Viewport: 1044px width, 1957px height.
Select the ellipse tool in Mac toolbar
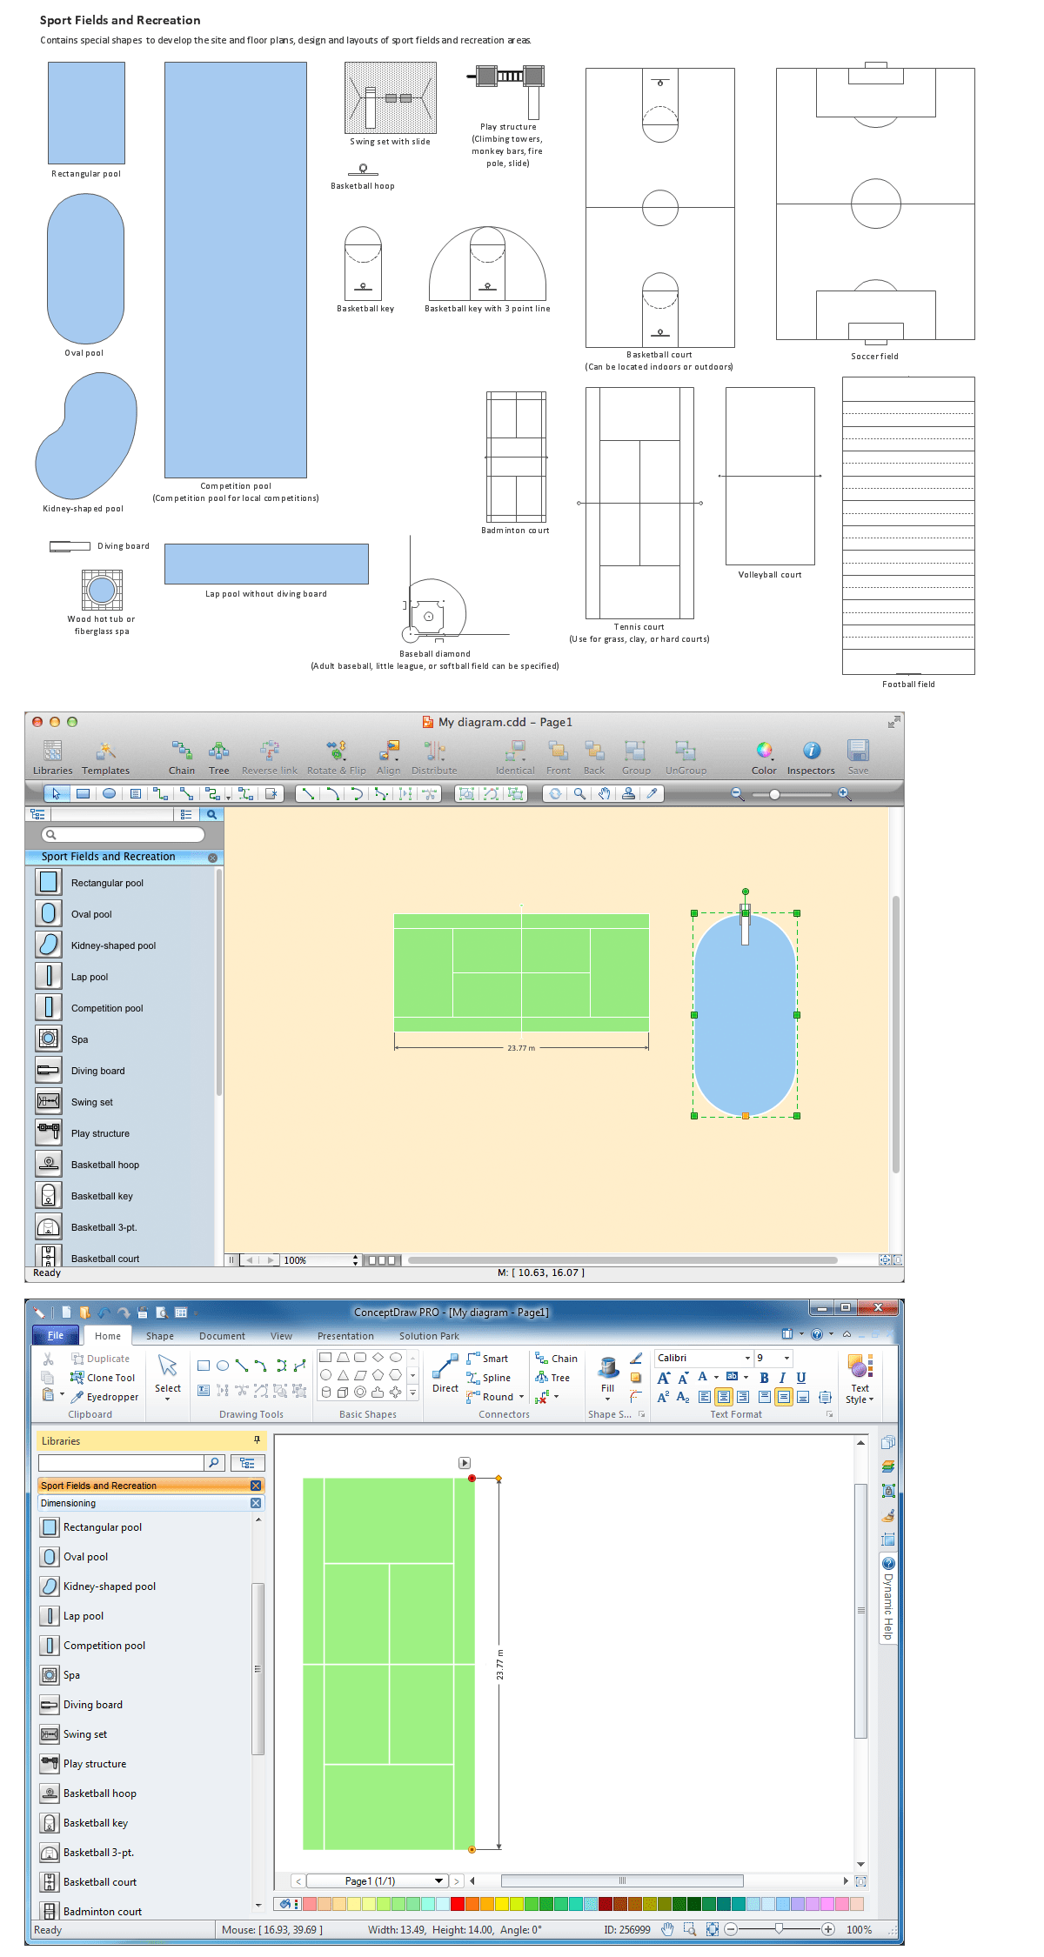click(109, 793)
